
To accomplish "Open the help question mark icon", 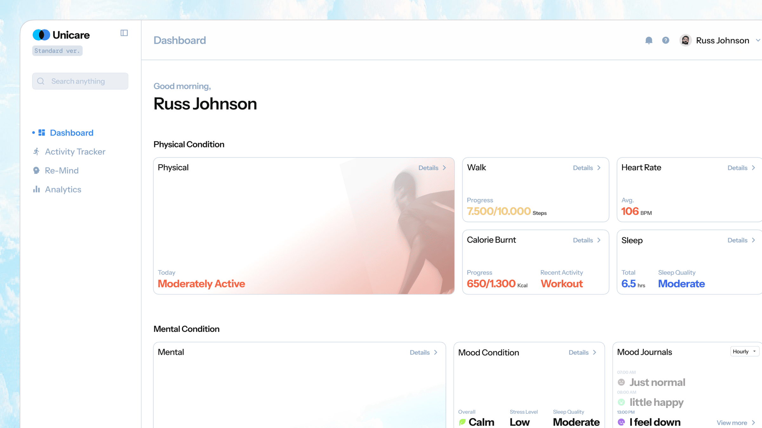I will click(x=666, y=41).
